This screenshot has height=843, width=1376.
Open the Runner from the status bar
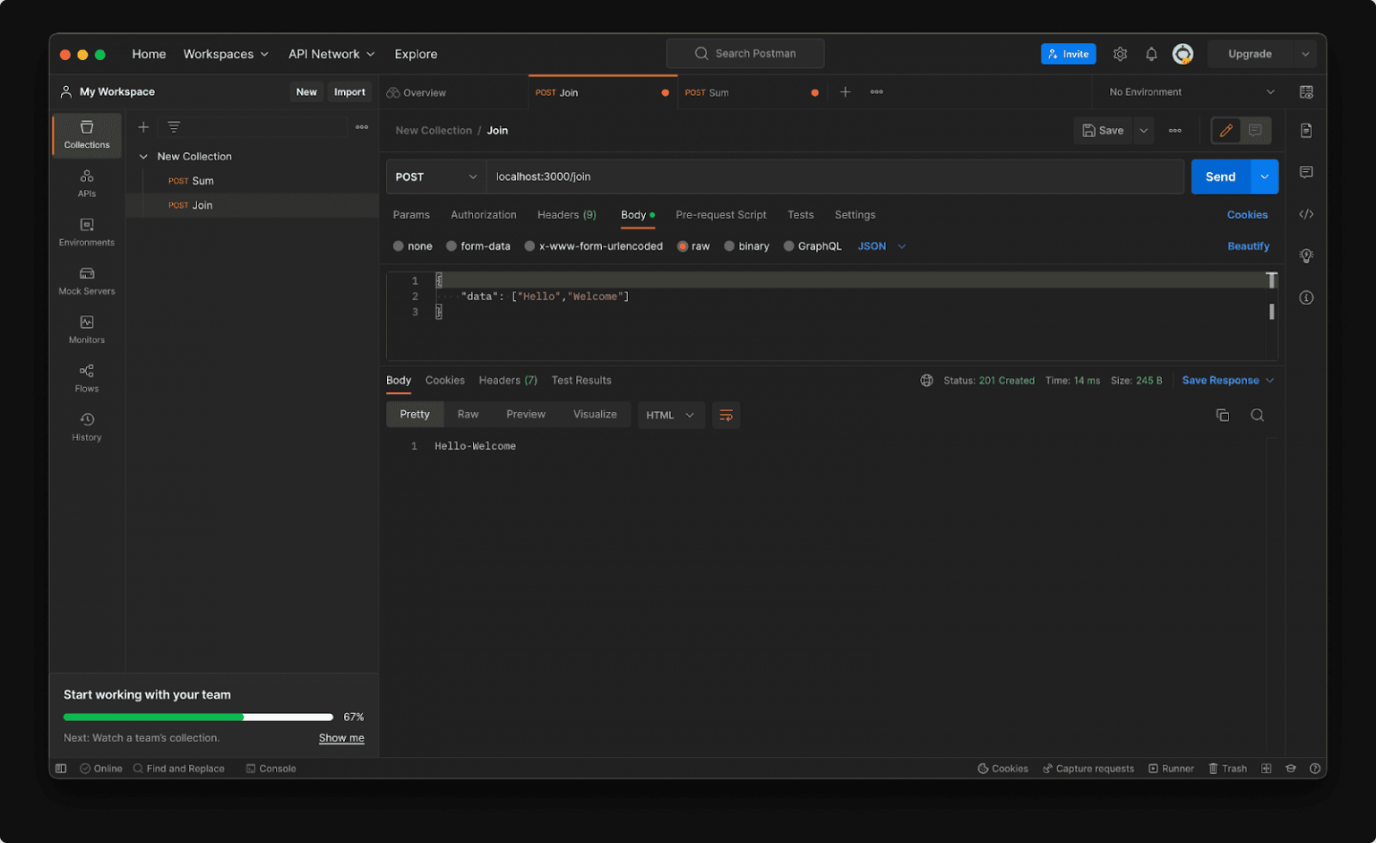(x=1171, y=768)
